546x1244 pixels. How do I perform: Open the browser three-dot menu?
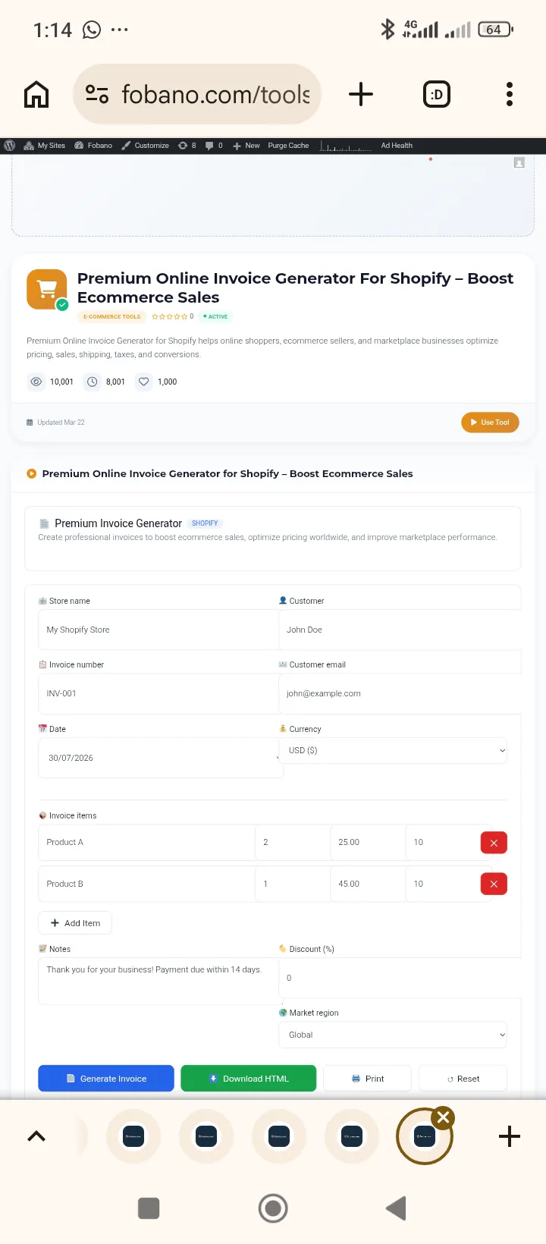click(510, 94)
